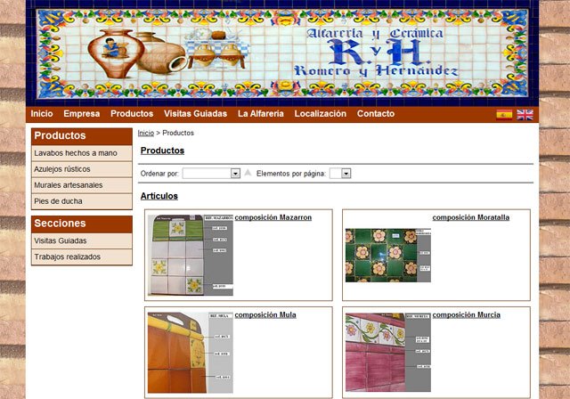570x399 pixels.
Task: Navigate to Localización
Action: (320, 114)
